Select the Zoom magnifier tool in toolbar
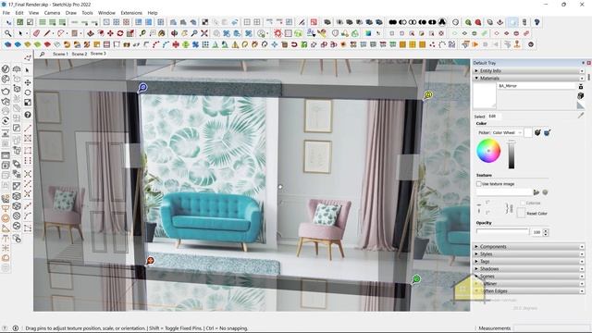The width and height of the screenshot is (592, 333). point(7,33)
